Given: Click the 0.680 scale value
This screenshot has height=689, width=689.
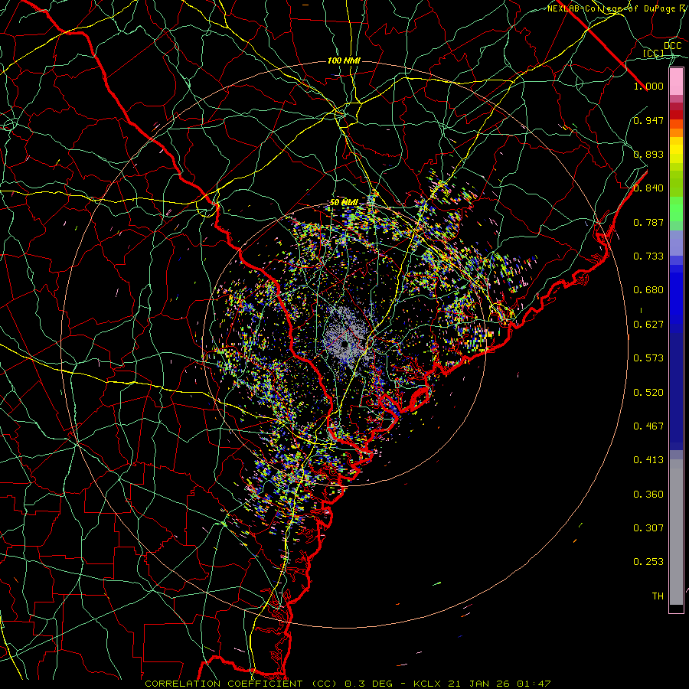Looking at the screenshot, I should (648, 290).
